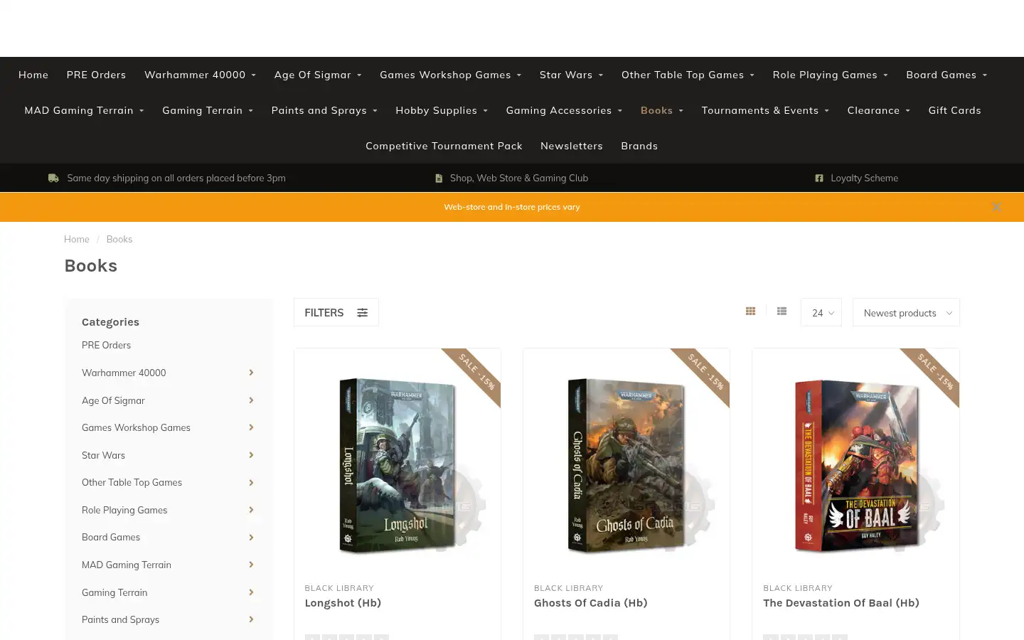Click The Devastation Of Baal (Hb) title
This screenshot has width=1024, height=640.
pyautogui.click(x=841, y=603)
